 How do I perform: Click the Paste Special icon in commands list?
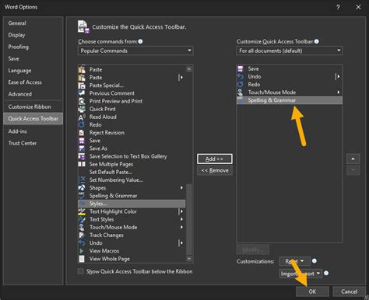82,85
